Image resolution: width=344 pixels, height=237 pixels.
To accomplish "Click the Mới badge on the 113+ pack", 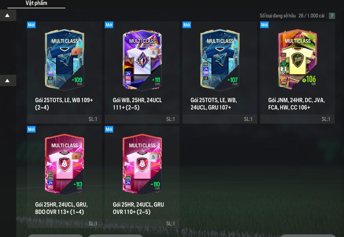I will pyautogui.click(x=31, y=129).
